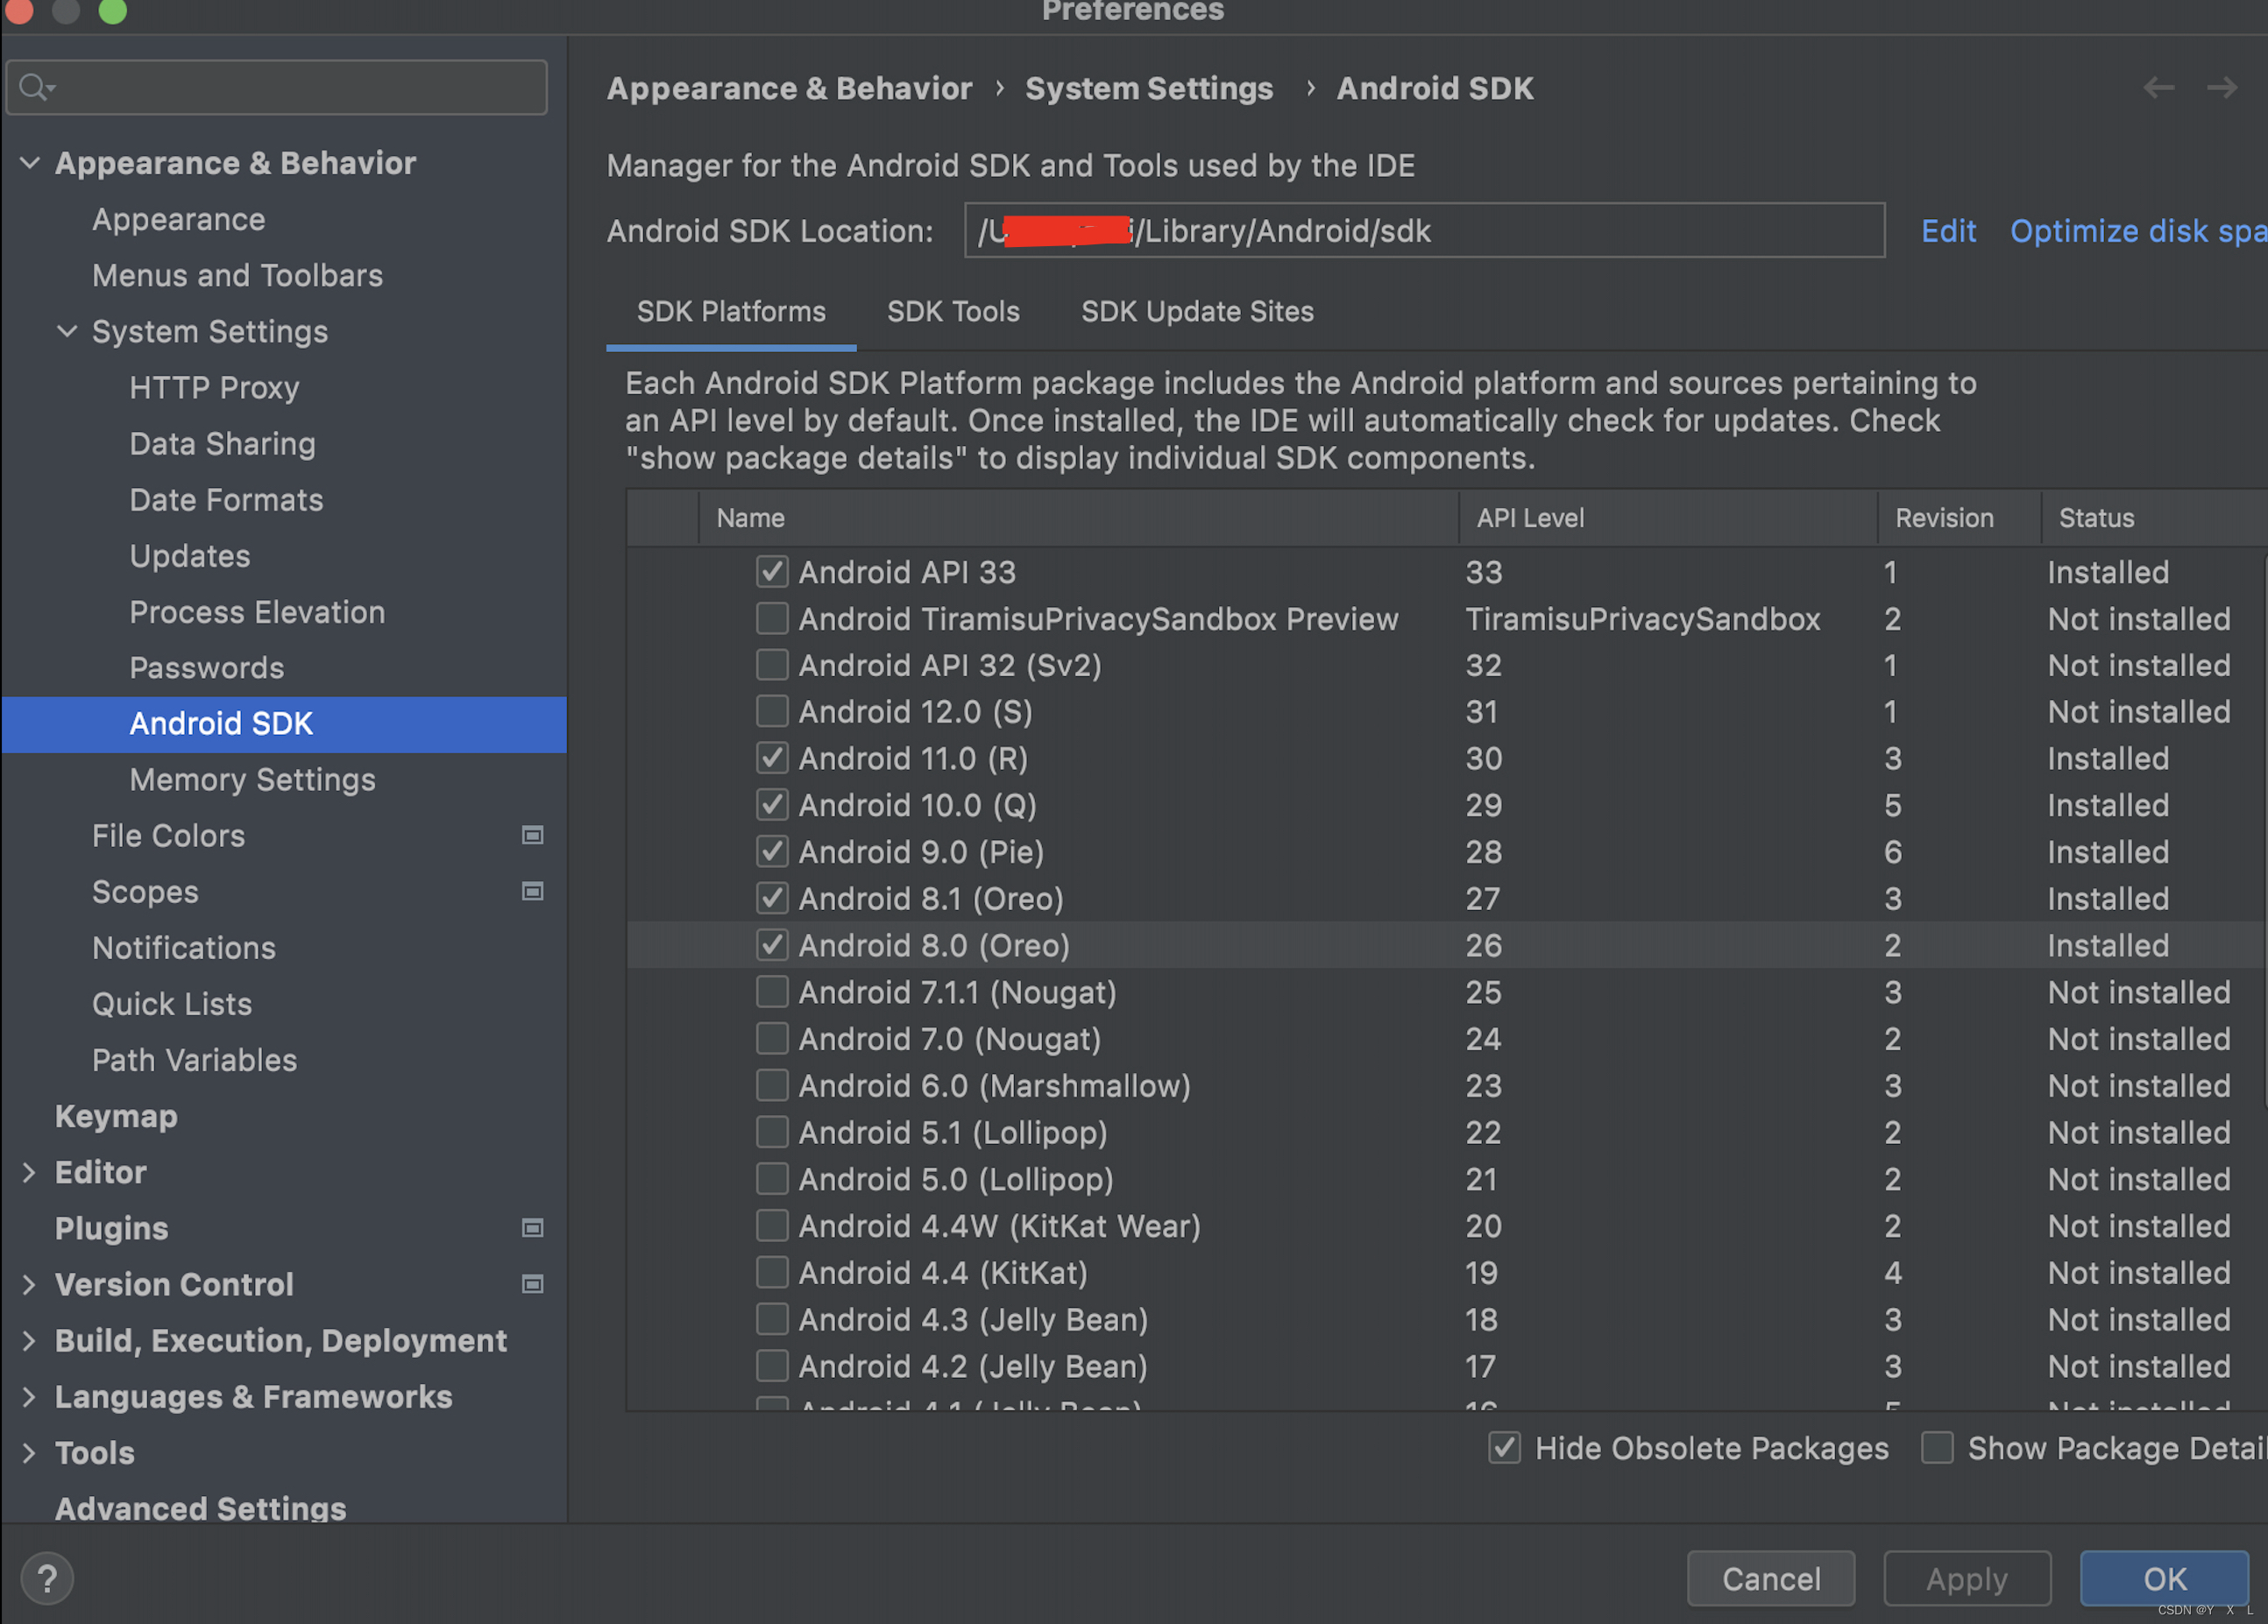Screen dimensions: 2268x1624
Task: Toggle Hide Obsolete Packages checkbox
Action: 1505,1447
